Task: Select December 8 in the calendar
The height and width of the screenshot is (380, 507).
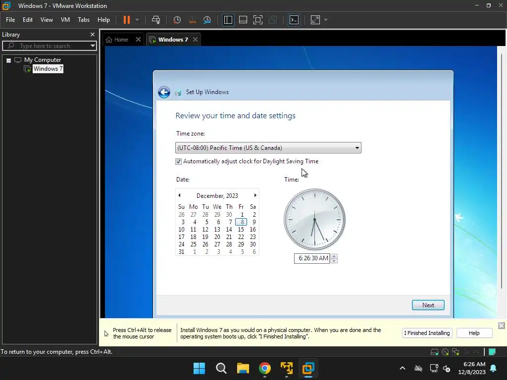Action: [241, 222]
